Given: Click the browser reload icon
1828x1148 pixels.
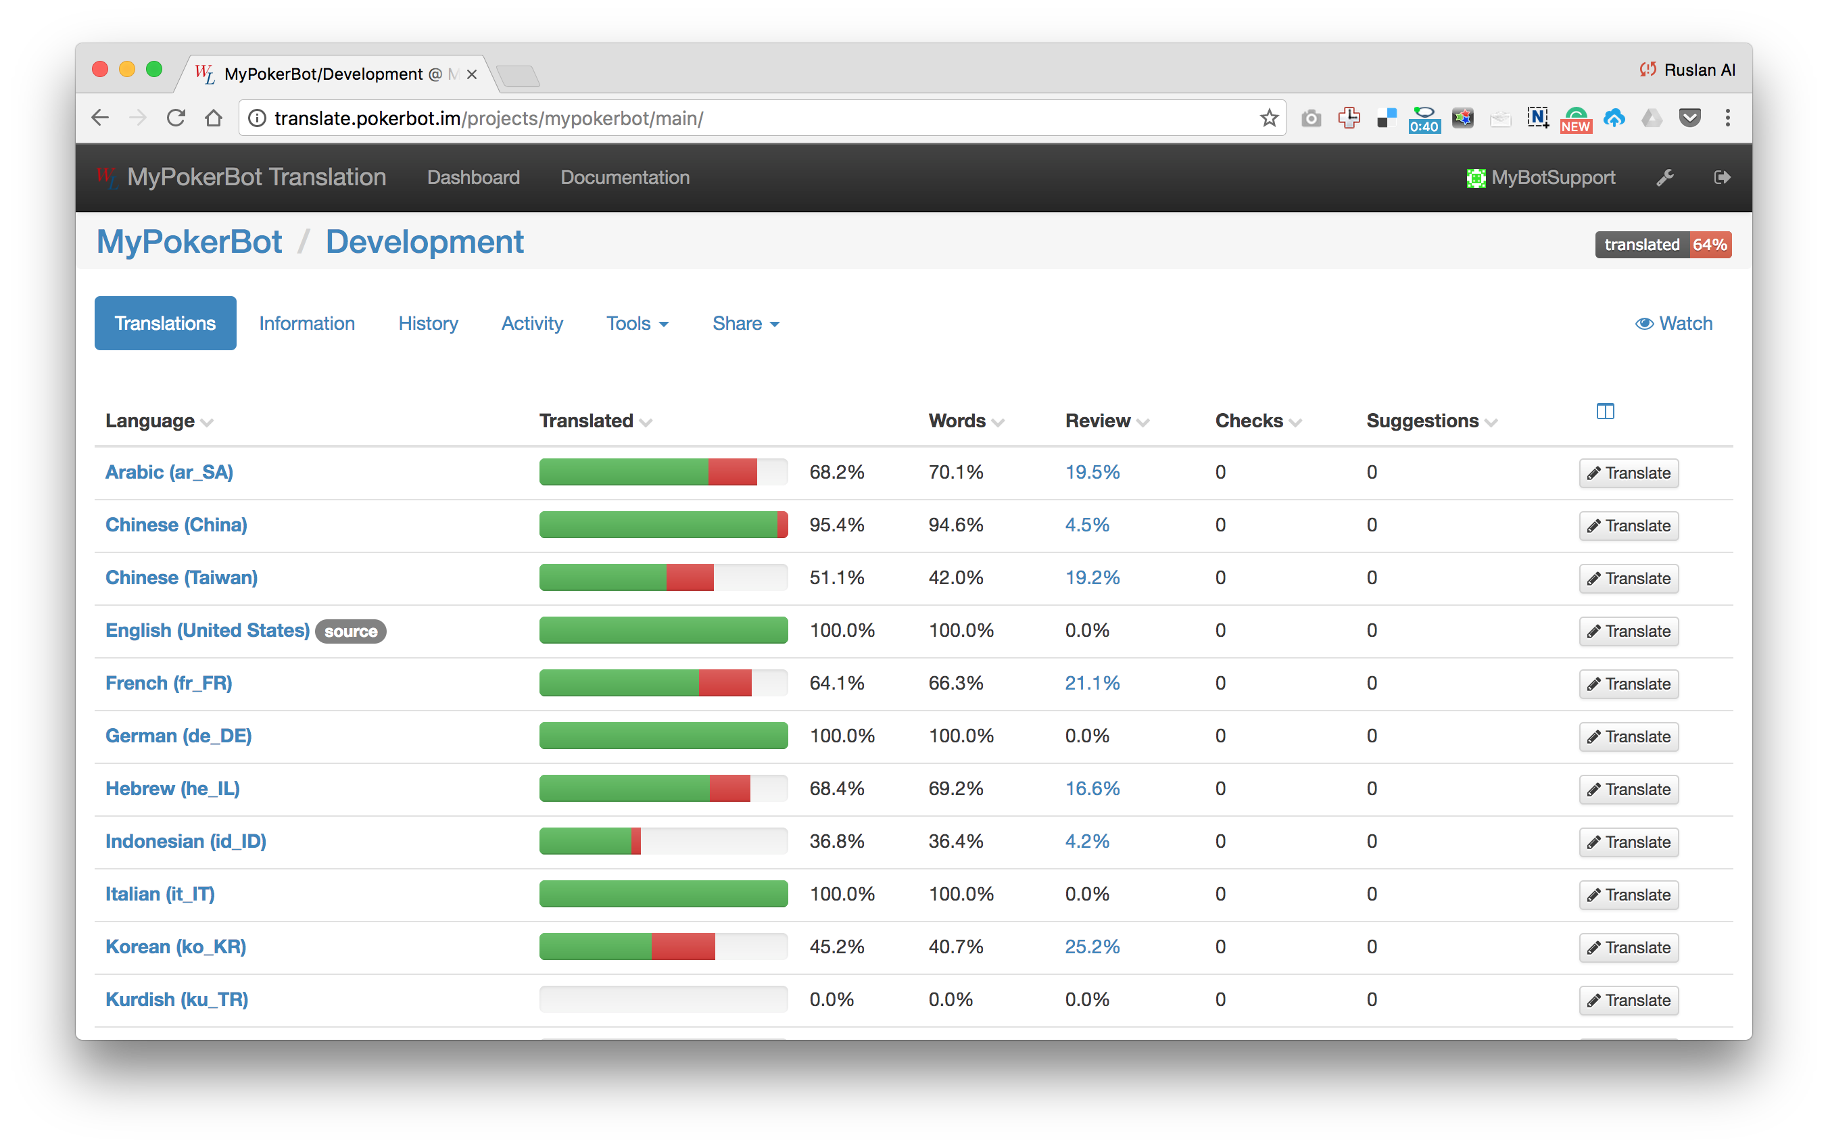Looking at the screenshot, I should click(x=176, y=118).
